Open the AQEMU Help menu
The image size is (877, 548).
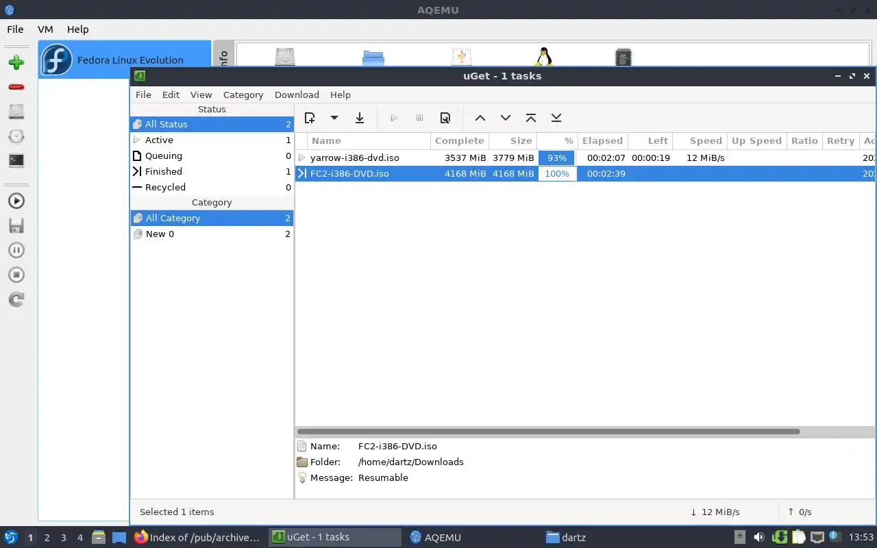[77, 29]
